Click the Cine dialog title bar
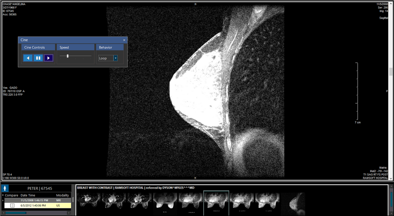Screen dimensions: 394x216 (69, 40)
